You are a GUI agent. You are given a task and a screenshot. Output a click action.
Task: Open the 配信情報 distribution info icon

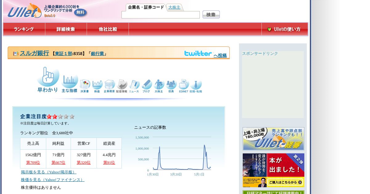click(121, 86)
